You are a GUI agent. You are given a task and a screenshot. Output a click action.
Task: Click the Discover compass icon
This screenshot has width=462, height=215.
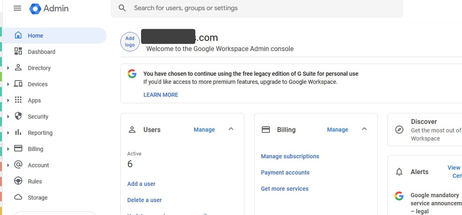click(x=399, y=130)
